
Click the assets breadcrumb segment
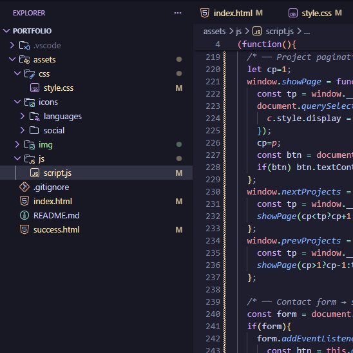coord(215,32)
